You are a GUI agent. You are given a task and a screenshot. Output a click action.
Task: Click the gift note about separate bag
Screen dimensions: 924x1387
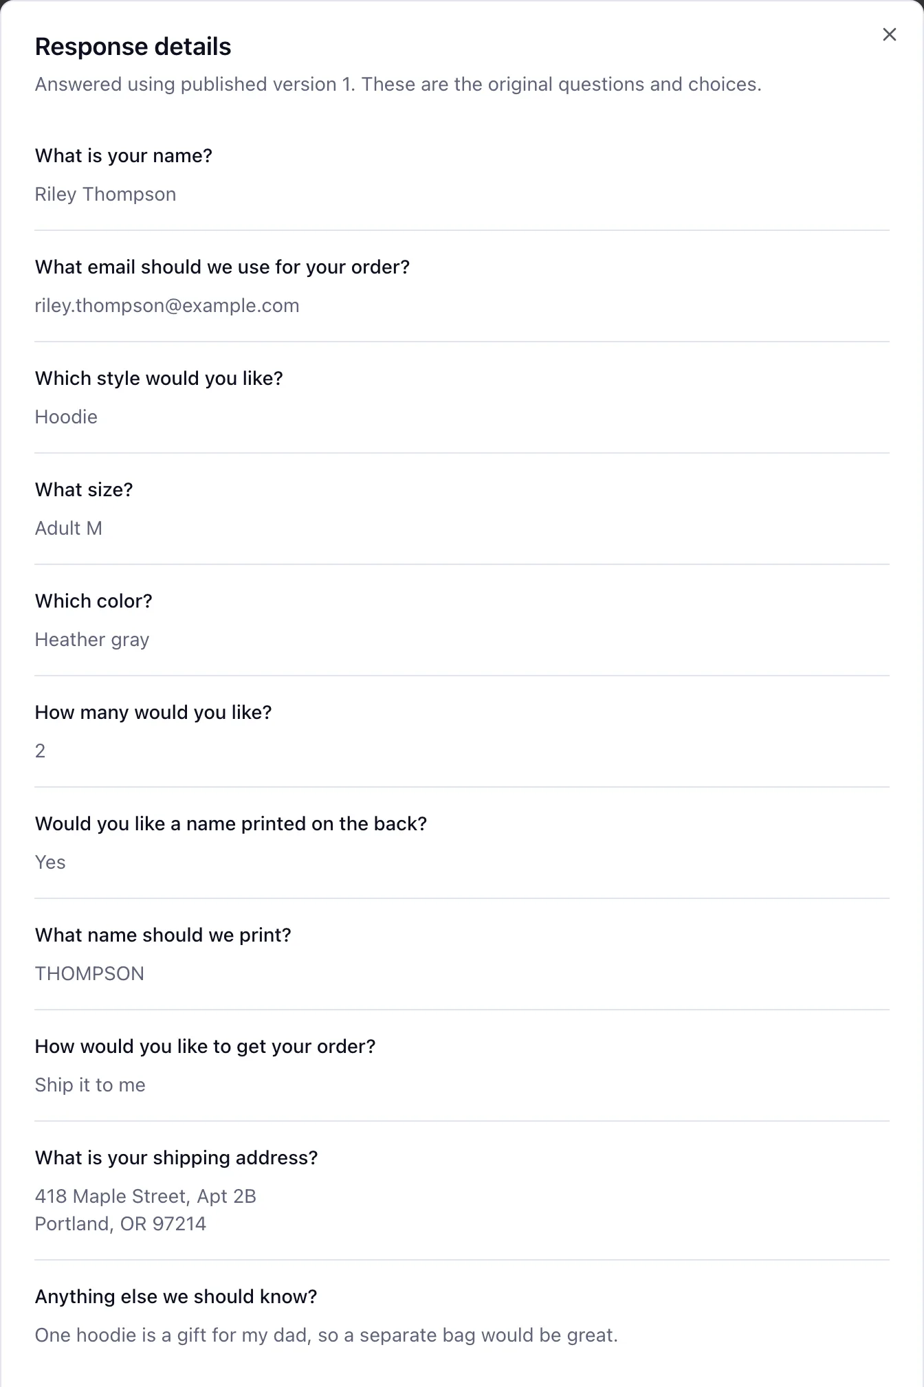[x=327, y=1335]
